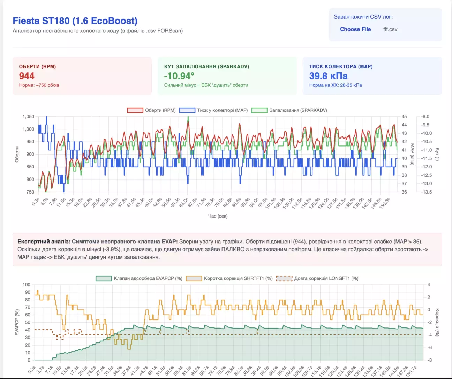This screenshot has width=452, height=379.
Task: Click the Експертний аналіз heading text
Action: click(x=44, y=242)
